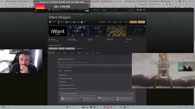Image resolution: width=195 pixels, height=109 pixels.
Task: Click the Endorse button
Action: coord(115,22)
